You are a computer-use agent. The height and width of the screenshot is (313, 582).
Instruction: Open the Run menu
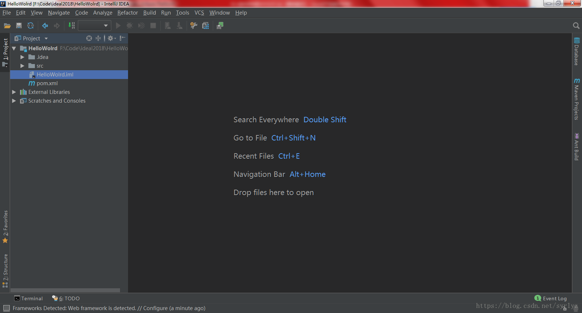coord(166,13)
